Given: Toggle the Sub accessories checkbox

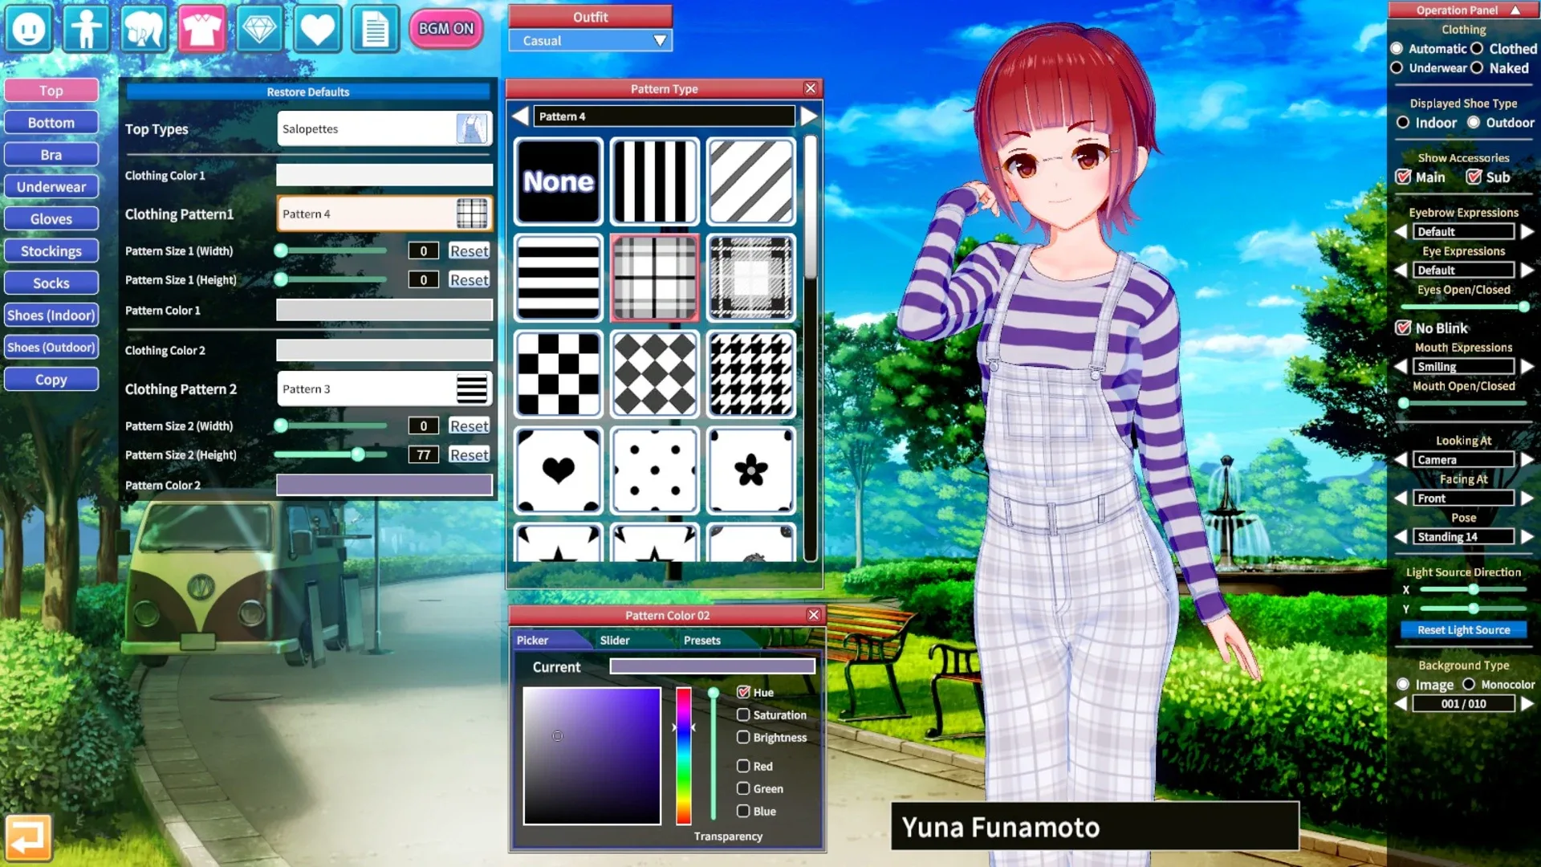Looking at the screenshot, I should tap(1474, 177).
